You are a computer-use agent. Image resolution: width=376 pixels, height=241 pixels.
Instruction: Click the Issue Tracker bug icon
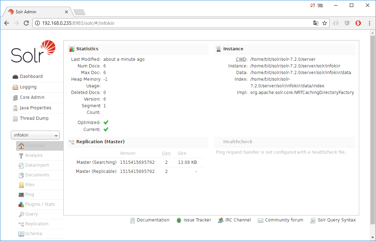pos(179,220)
